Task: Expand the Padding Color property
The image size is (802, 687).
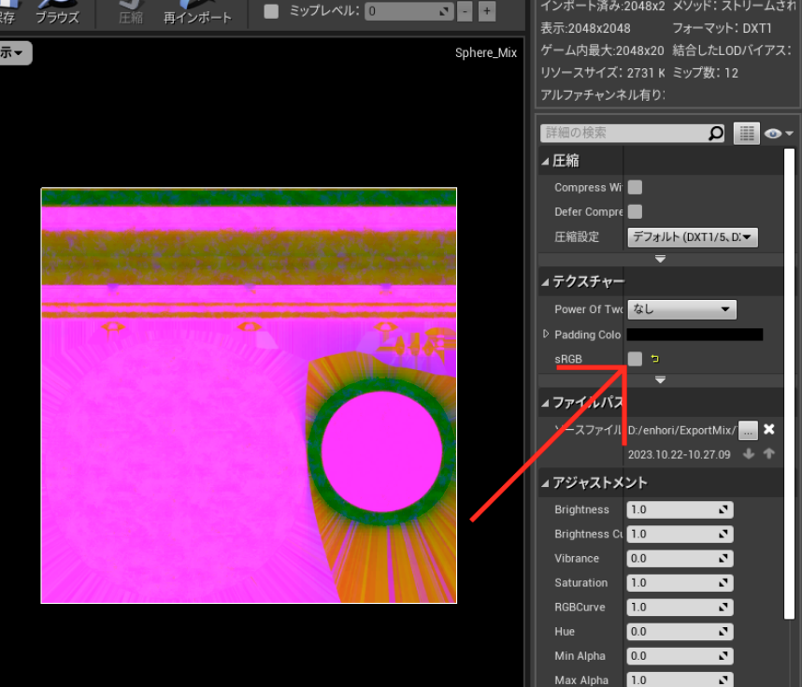Action: coord(546,334)
